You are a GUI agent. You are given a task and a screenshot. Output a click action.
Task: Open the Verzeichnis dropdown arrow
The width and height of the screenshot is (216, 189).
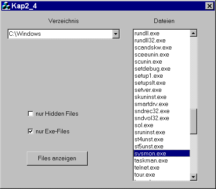(x=116, y=34)
